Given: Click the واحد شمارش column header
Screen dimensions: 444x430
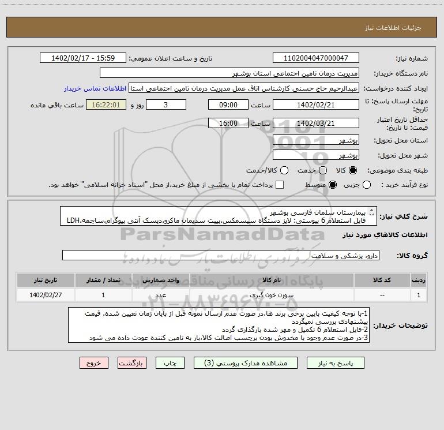Looking at the screenshot, I should coord(160,280).
